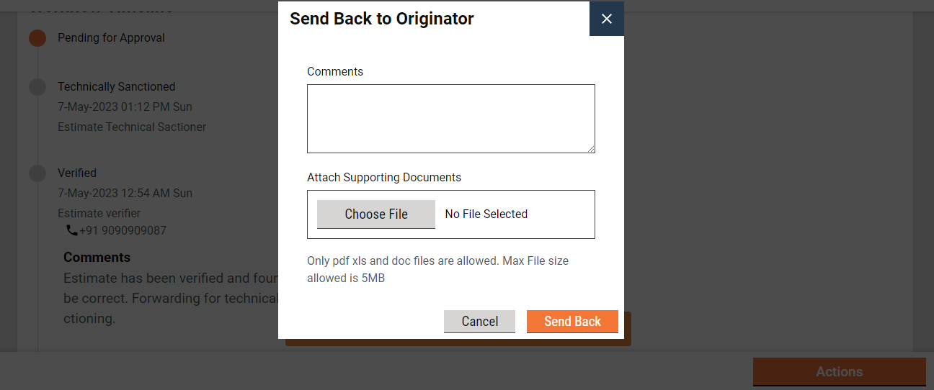Open the Actions menu button
The width and height of the screenshot is (934, 390).
click(839, 372)
